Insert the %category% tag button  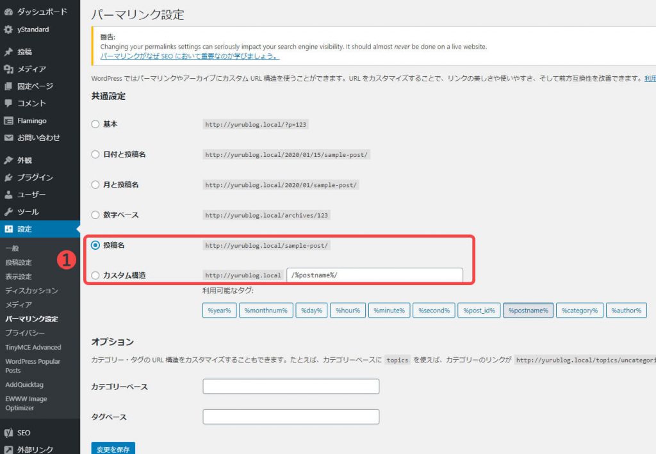click(579, 311)
